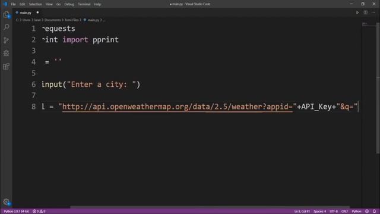Viewport: 380px width, 214px height.
Task: Follow the openweathermap API URL link
Action: [x=178, y=107]
